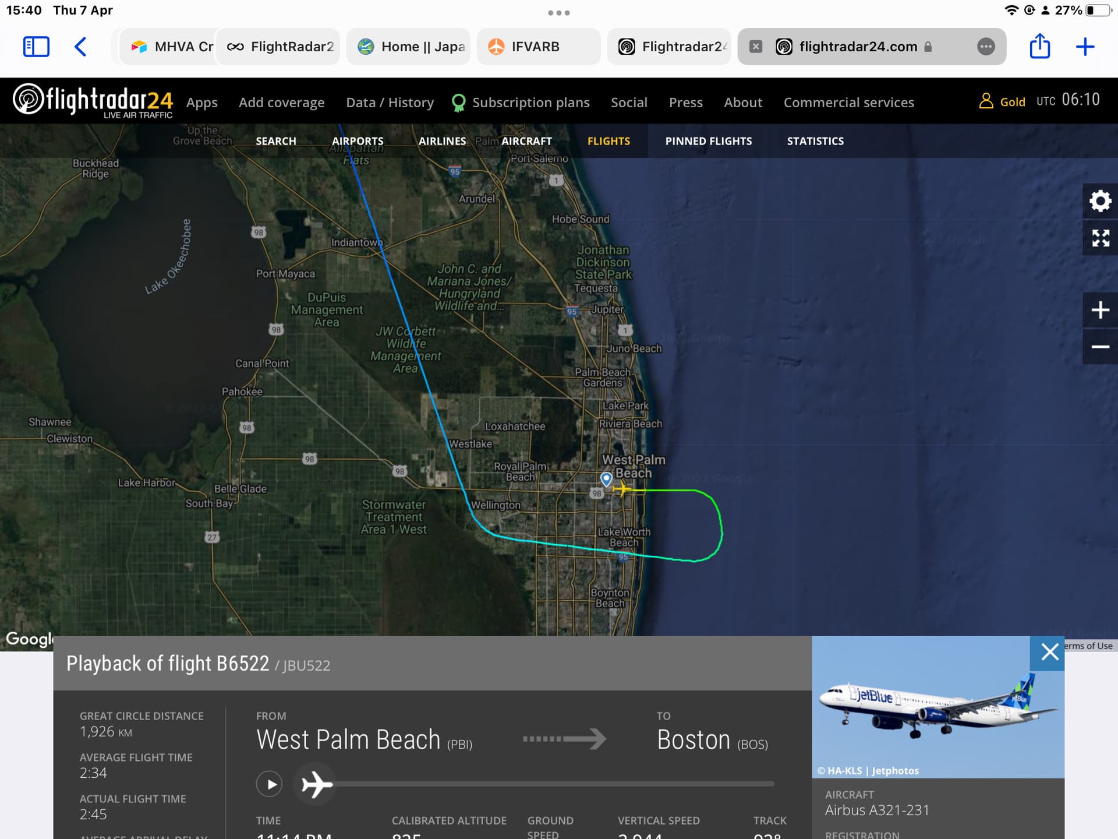Select the PINNED FLIGHTS tab
Image resolution: width=1118 pixels, height=839 pixels.
(708, 141)
